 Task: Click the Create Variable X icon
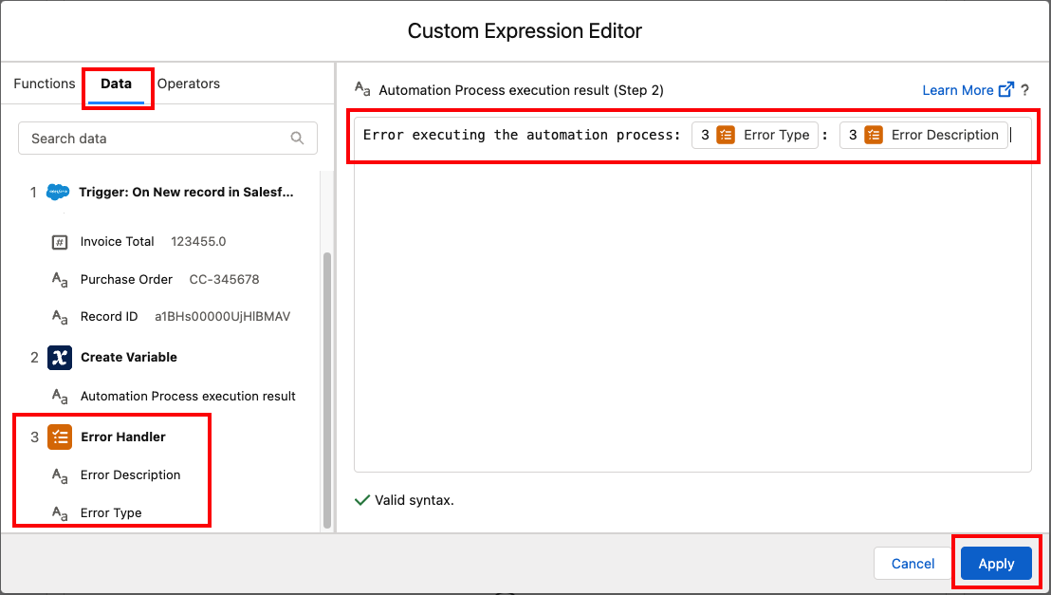60,358
